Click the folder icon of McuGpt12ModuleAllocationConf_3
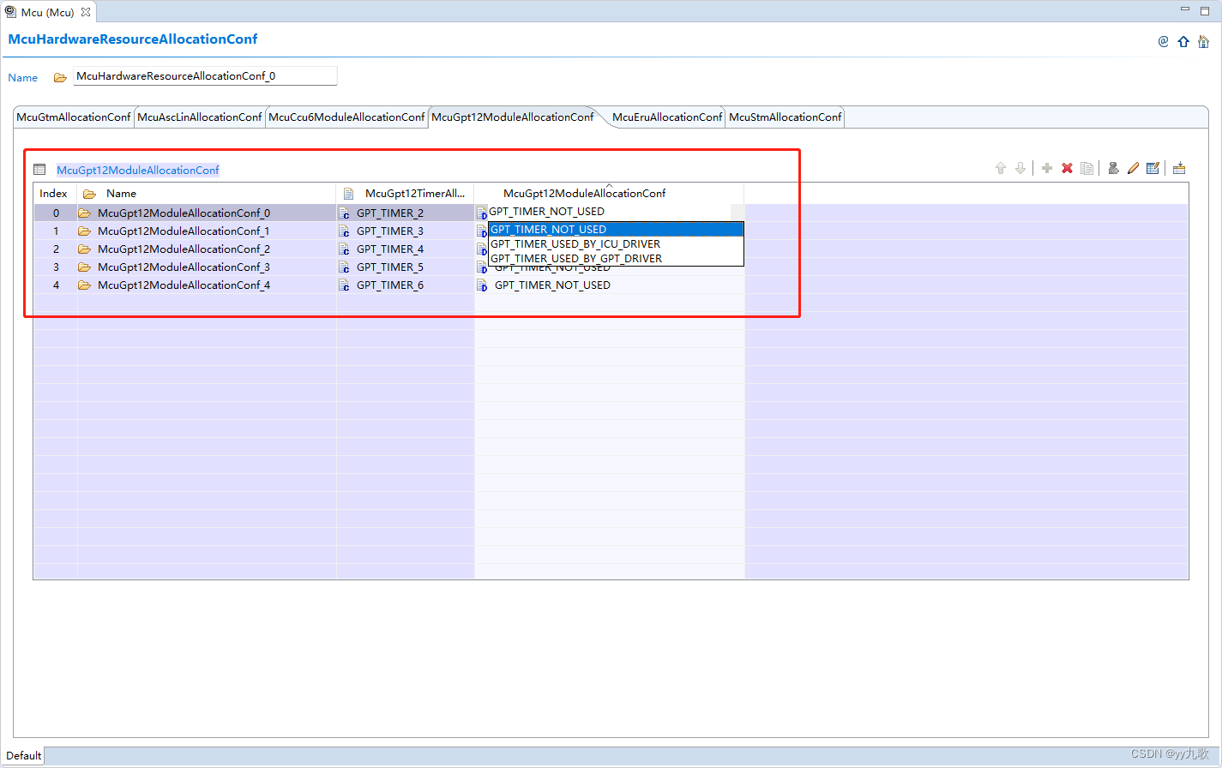Viewport: 1222px width, 768px height. [84, 267]
